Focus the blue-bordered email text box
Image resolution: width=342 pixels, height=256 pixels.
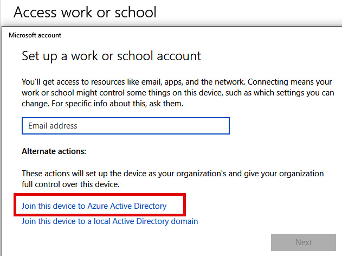pos(126,126)
